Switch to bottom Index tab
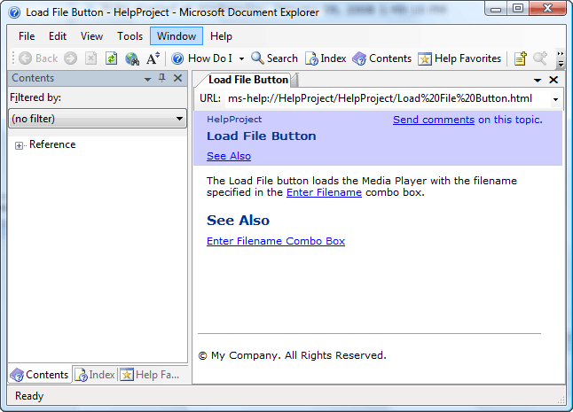Viewport: 573px width, 412px height. (95, 375)
